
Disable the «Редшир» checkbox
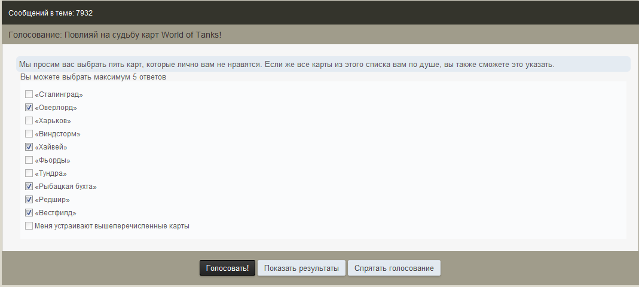pyautogui.click(x=29, y=199)
